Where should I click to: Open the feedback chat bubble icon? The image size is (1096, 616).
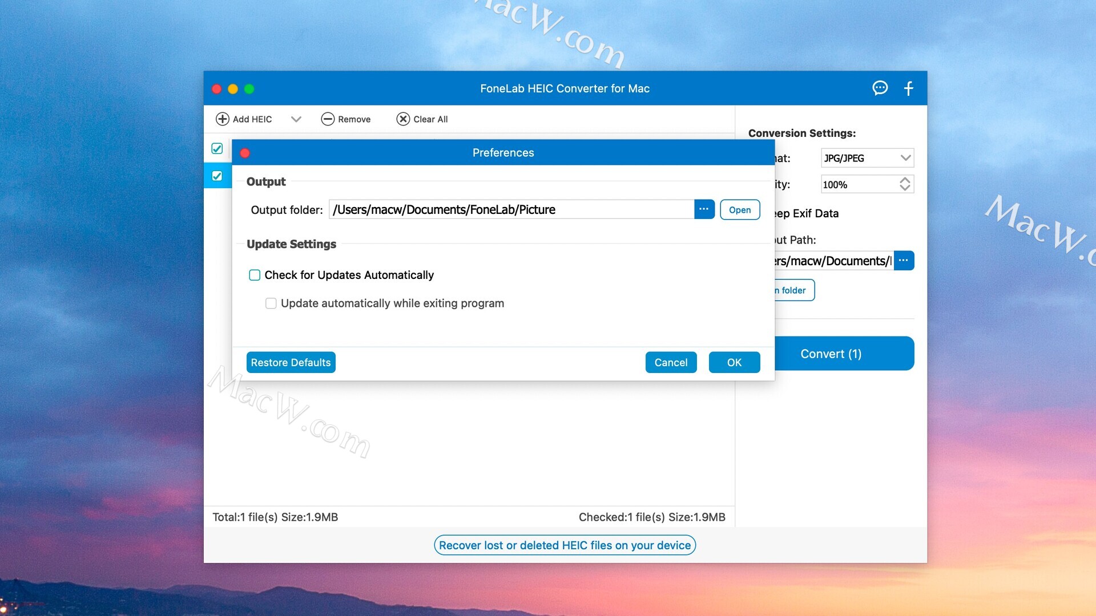[880, 88]
